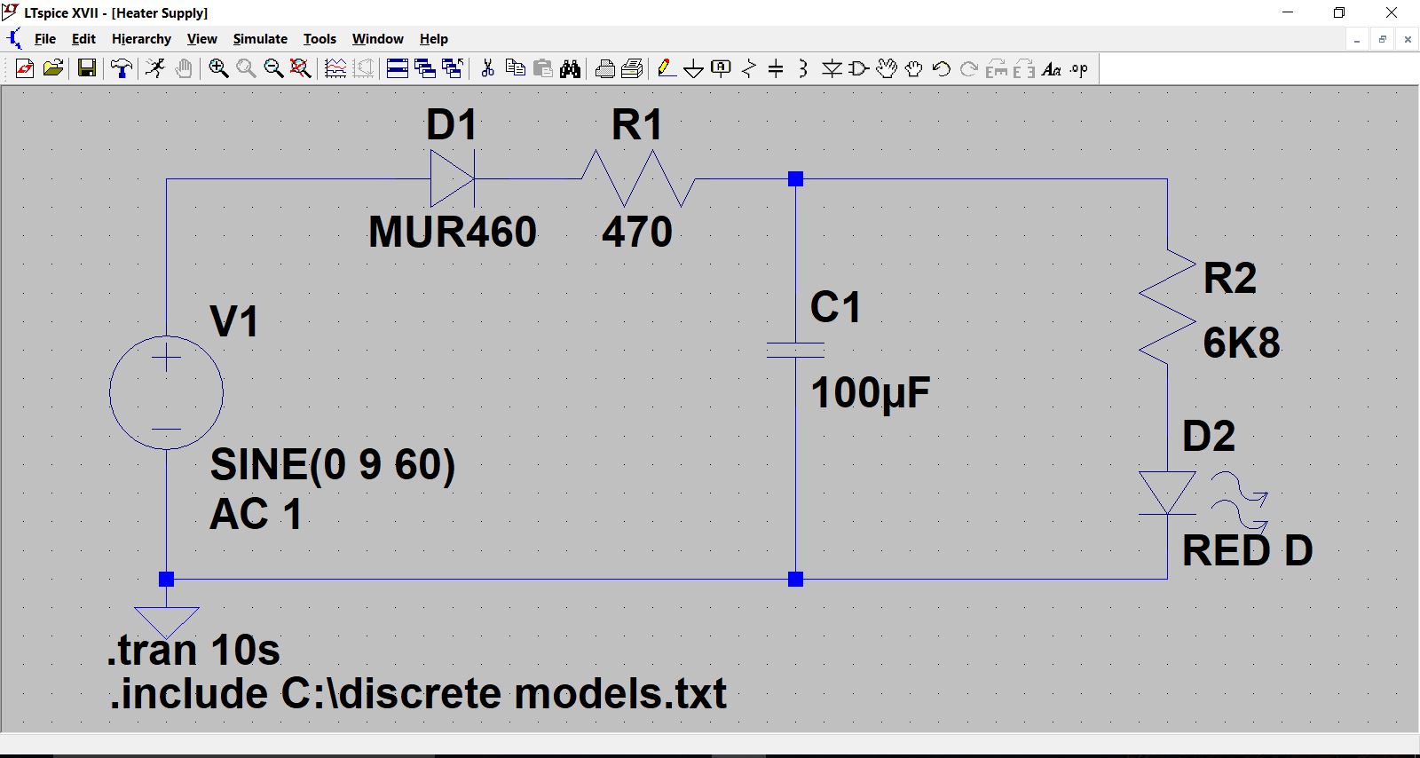Place a capacitor from the toolbar
This screenshot has height=758, width=1420.
(776, 68)
